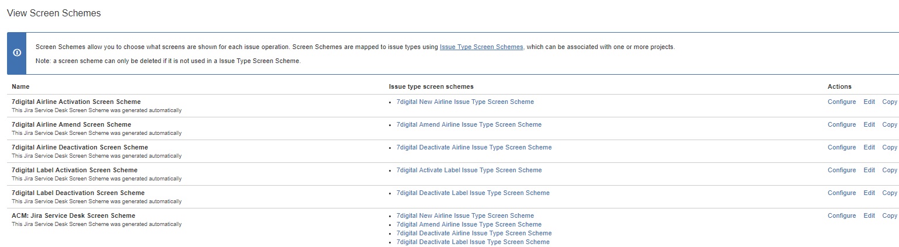Image resolution: width=899 pixels, height=247 pixels.
Task: Edit 7digital Label Deactivation Screen Scheme
Action: click(x=869, y=193)
